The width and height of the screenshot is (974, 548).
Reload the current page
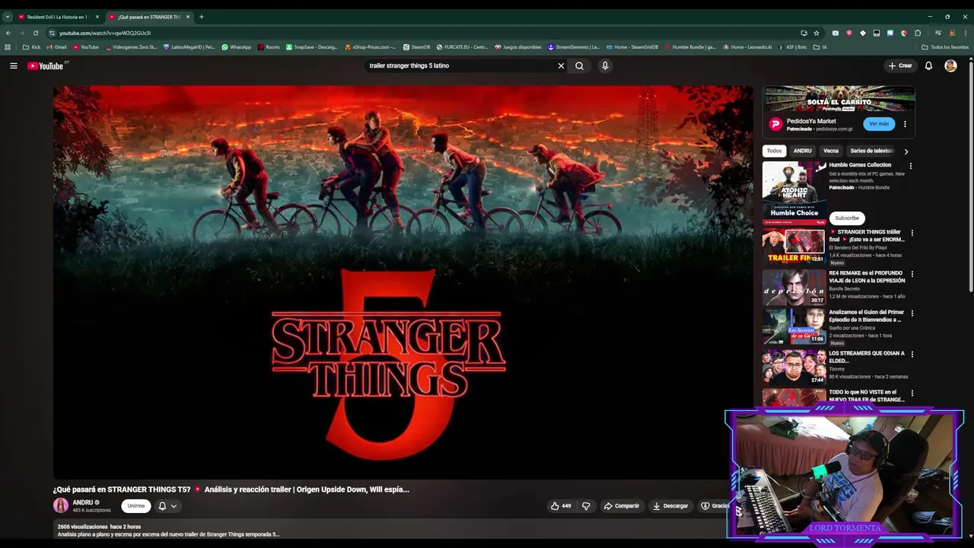36,33
